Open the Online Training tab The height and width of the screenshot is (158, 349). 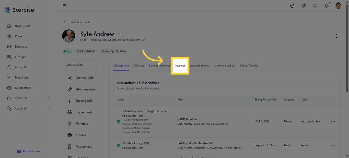(248, 66)
